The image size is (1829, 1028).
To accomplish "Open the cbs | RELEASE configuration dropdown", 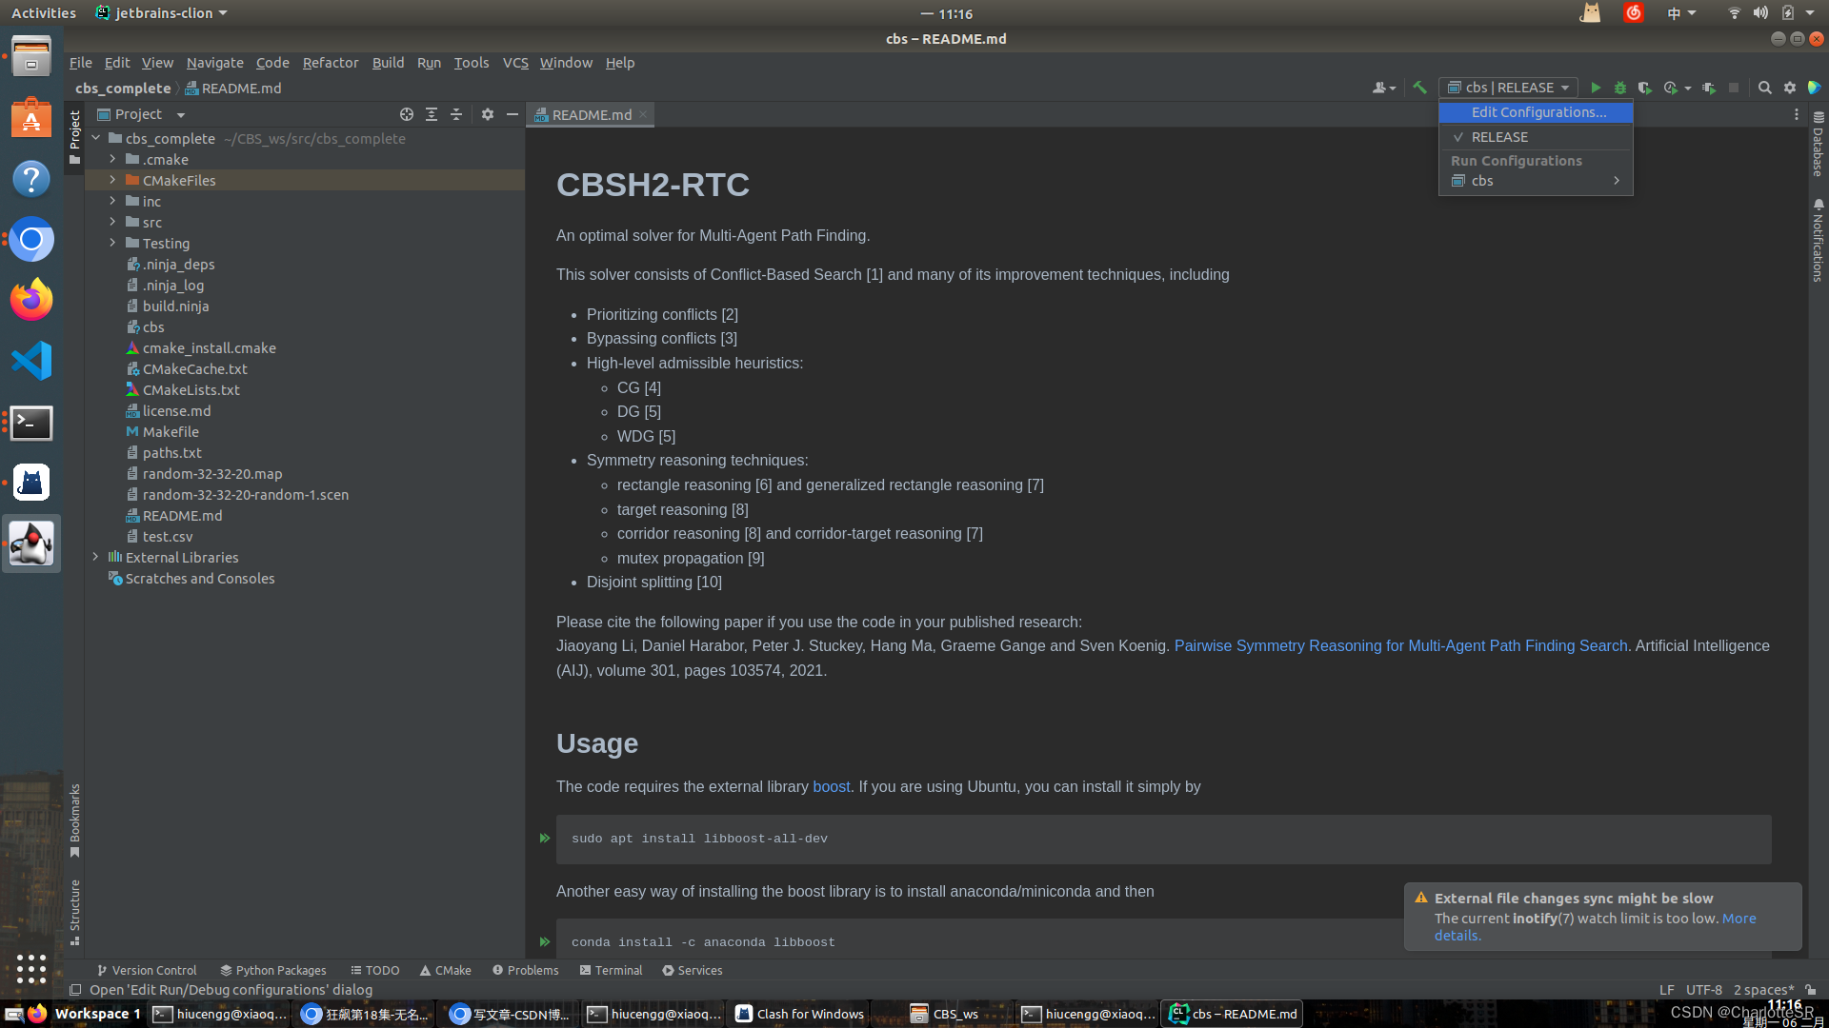I will point(1508,87).
